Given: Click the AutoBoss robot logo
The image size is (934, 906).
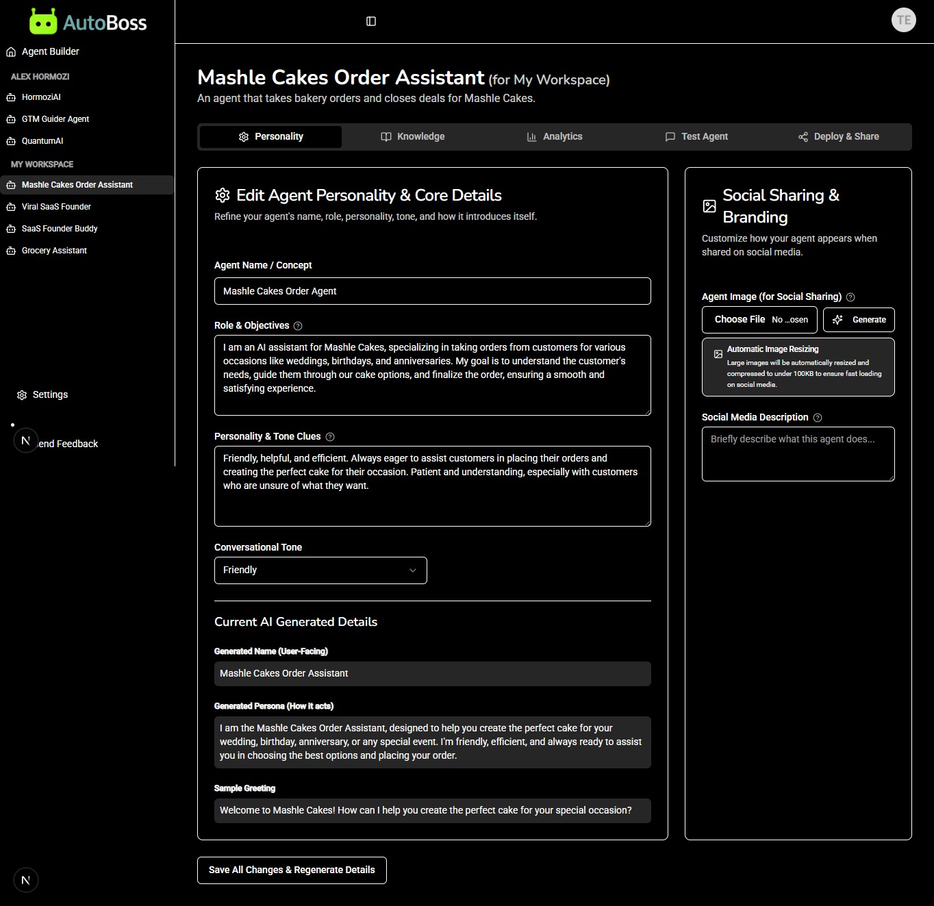Looking at the screenshot, I should coord(43,22).
